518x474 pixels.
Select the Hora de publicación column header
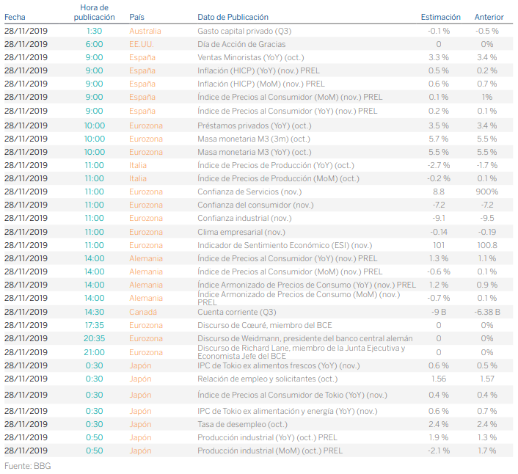tap(95, 12)
